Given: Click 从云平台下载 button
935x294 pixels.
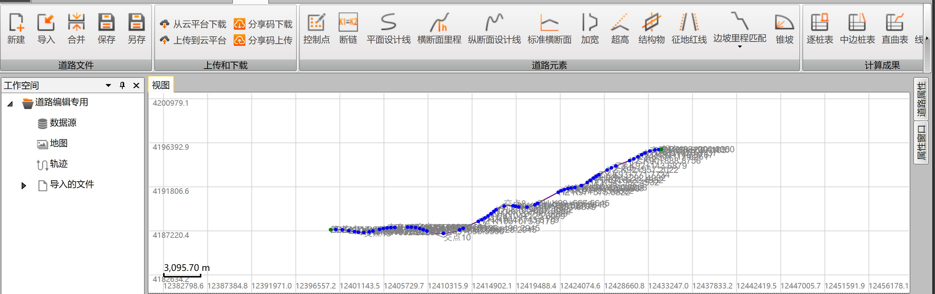Looking at the screenshot, I should click(x=194, y=24).
